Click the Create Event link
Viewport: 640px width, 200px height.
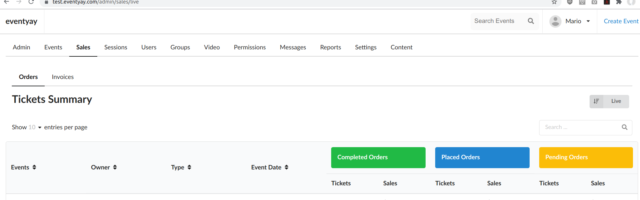pos(621,21)
